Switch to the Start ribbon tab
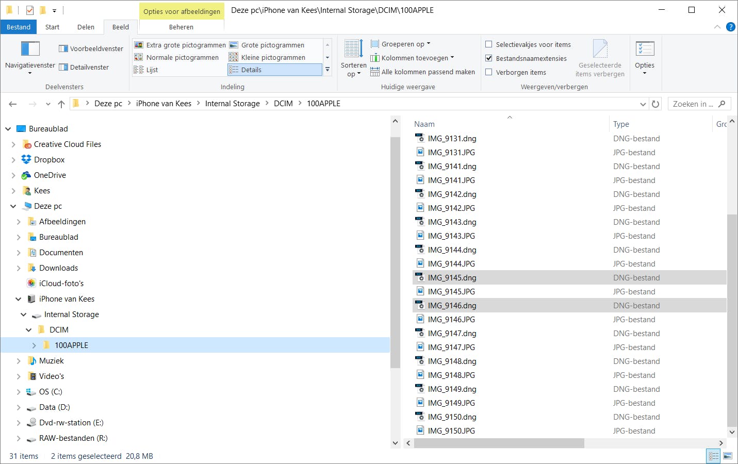The height and width of the screenshot is (464, 738). click(52, 27)
